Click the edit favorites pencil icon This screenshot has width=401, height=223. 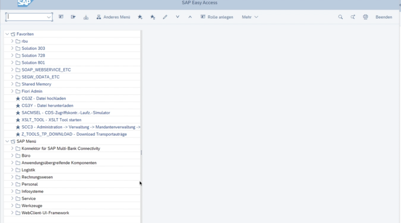(165, 17)
